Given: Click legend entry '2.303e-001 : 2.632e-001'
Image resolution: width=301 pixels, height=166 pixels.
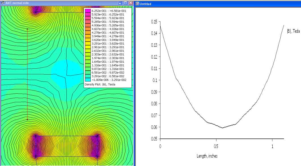Looking at the screenshot, I should (x=108, y=54).
